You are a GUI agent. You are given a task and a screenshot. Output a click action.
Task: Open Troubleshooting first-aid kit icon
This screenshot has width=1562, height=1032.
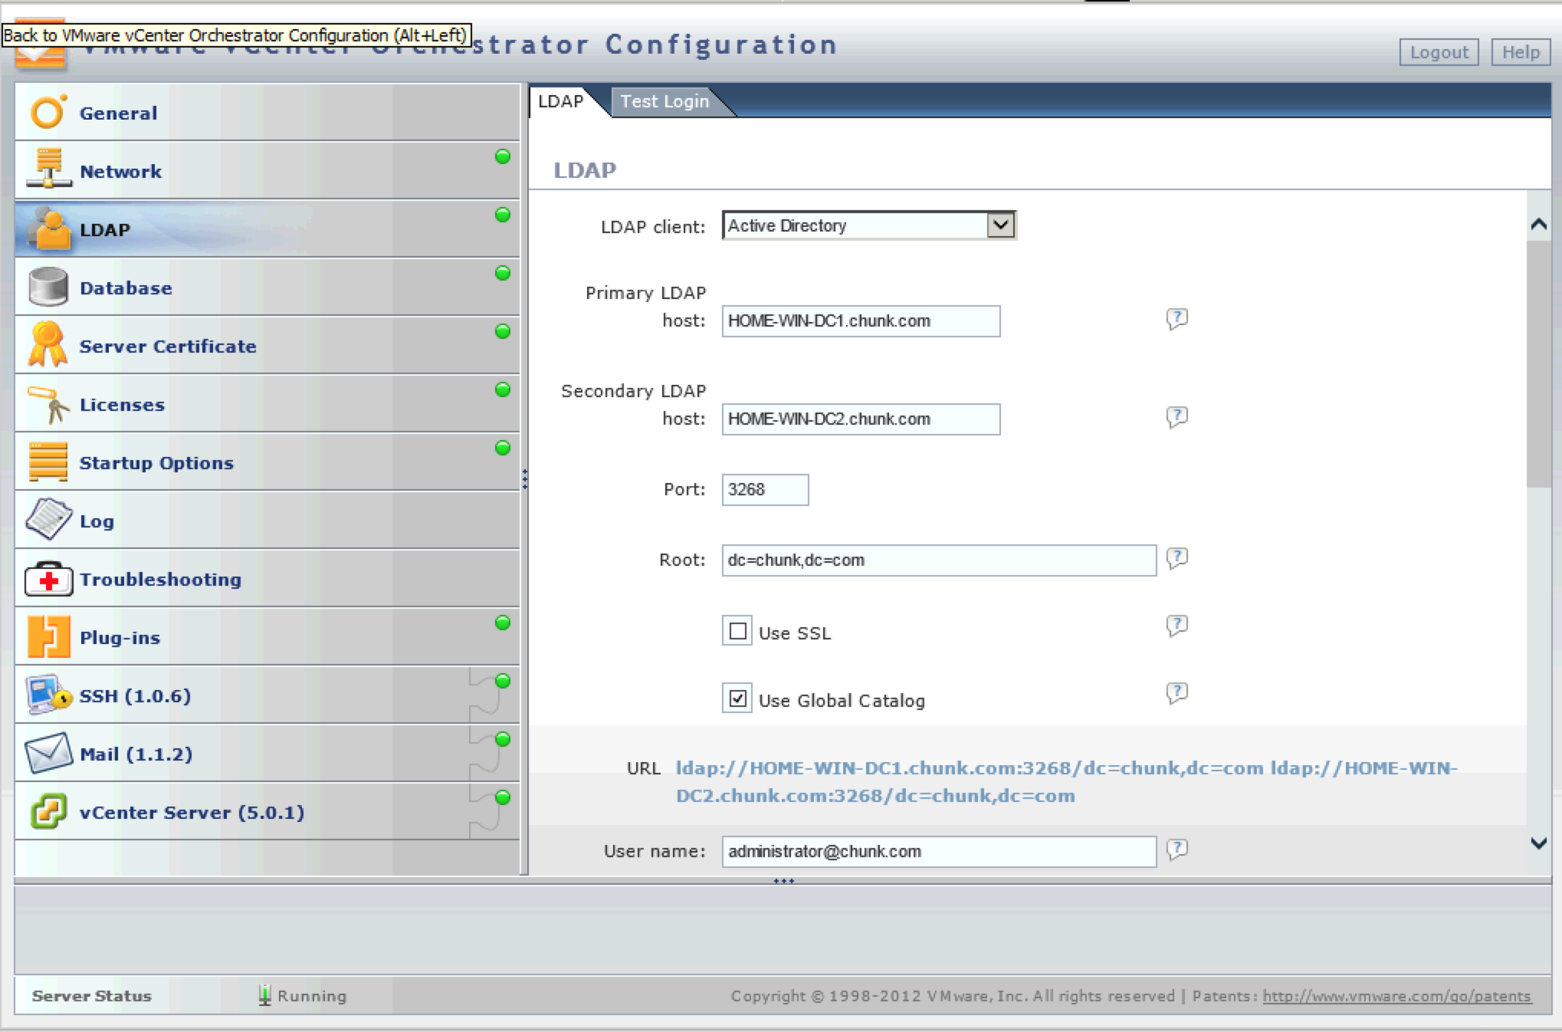[x=48, y=579]
